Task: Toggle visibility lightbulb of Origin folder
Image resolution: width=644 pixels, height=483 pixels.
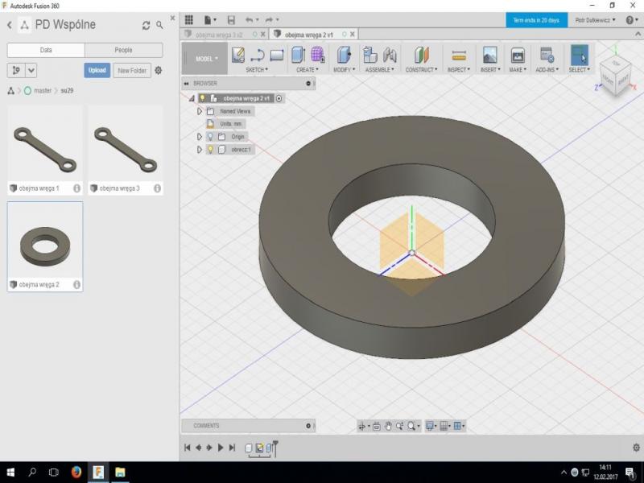Action: (x=210, y=137)
